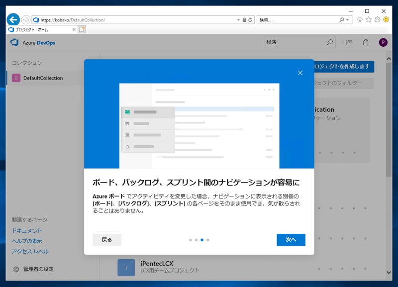This screenshot has height=287, width=398.
Task: Click the create project button behind dialog
Action: click(x=344, y=67)
